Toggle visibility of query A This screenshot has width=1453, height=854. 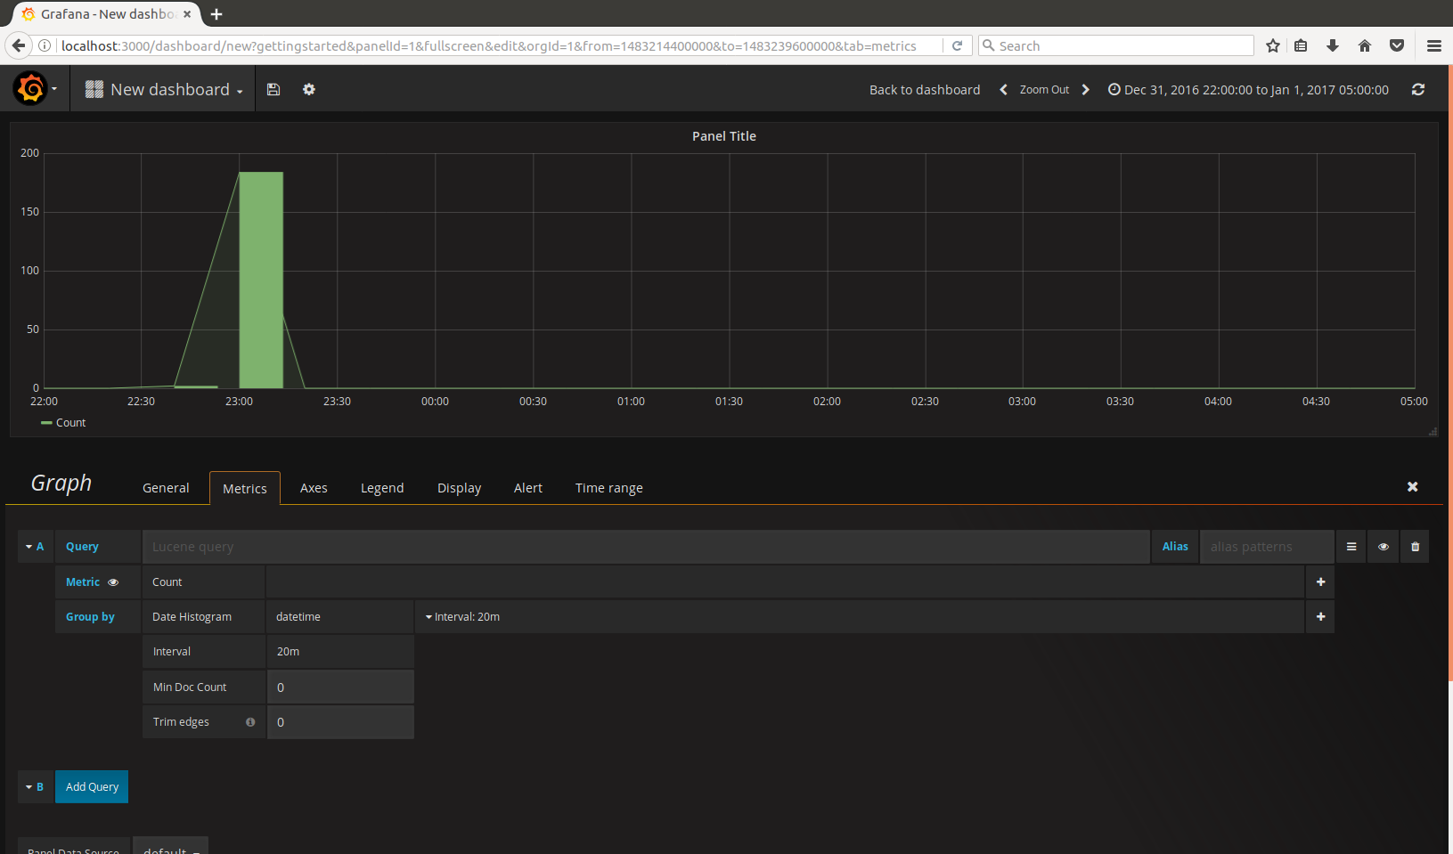[1383, 547]
